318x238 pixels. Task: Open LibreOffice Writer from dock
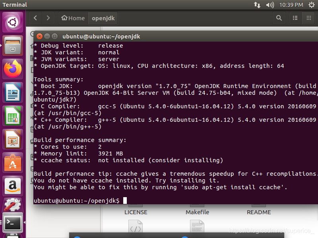click(13, 93)
